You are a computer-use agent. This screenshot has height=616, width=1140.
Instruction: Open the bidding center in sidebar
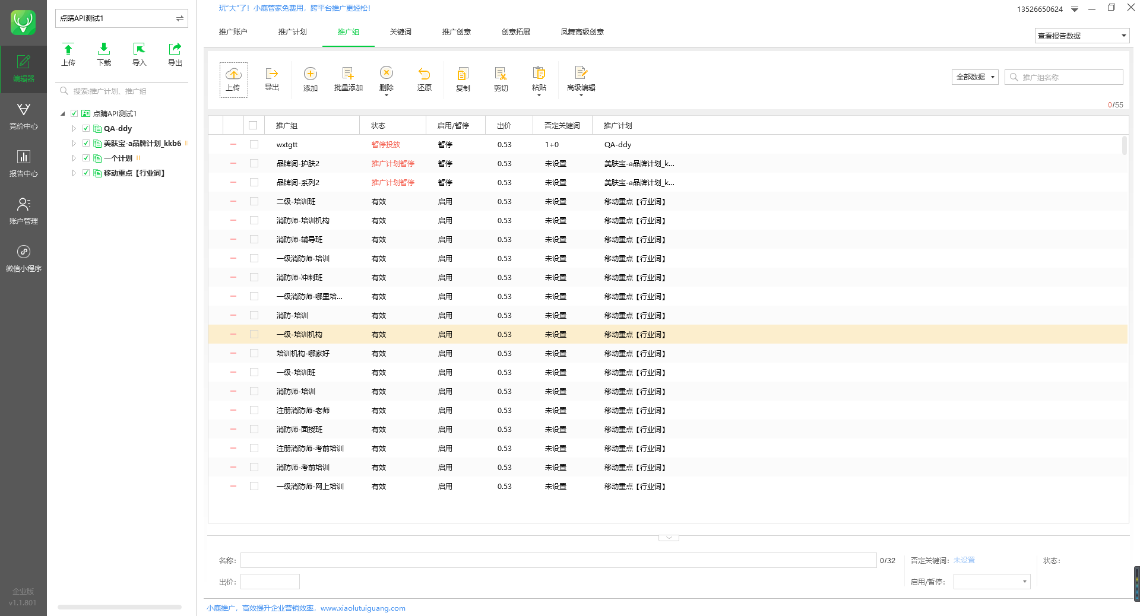pyautogui.click(x=24, y=117)
